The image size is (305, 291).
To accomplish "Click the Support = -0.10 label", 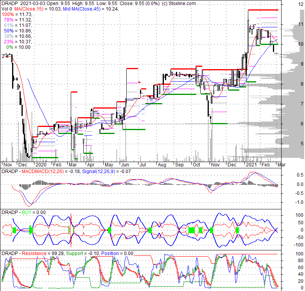I will pos(83,254).
